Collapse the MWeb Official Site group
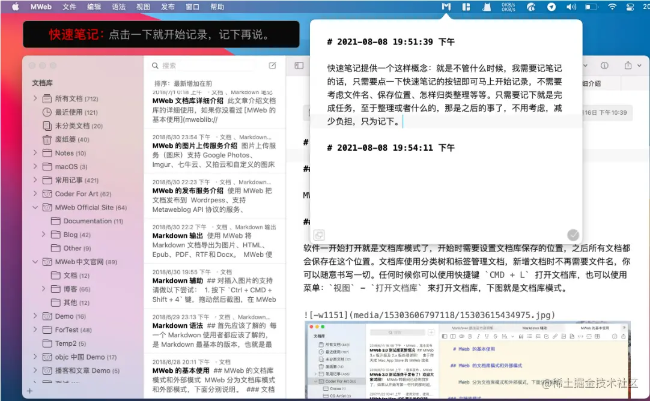Image resolution: width=650 pixels, height=401 pixels. tap(36, 207)
